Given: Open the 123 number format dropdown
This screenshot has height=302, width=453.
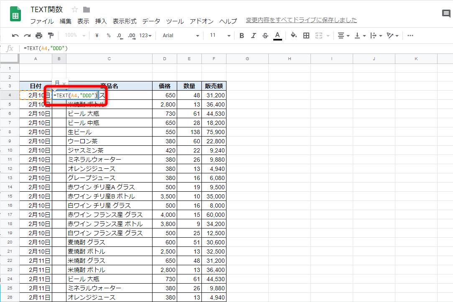Looking at the screenshot, I should (145, 36).
